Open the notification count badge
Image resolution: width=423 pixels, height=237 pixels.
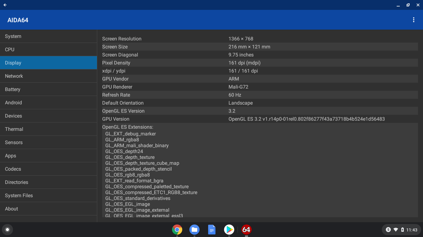(x=388, y=230)
